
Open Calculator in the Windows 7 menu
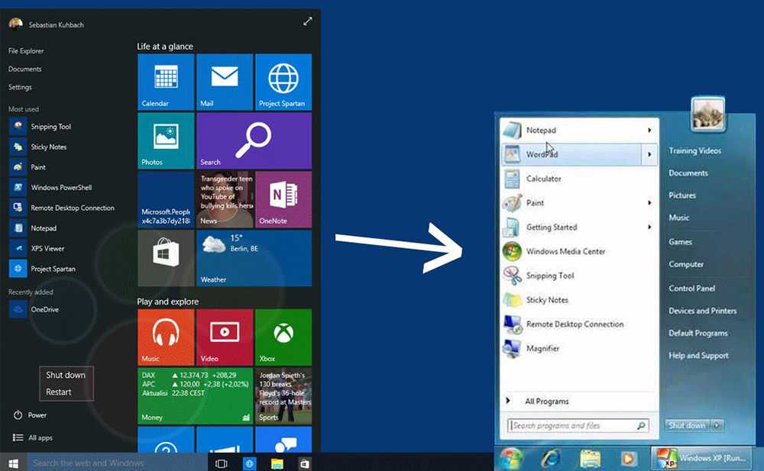pyautogui.click(x=543, y=179)
